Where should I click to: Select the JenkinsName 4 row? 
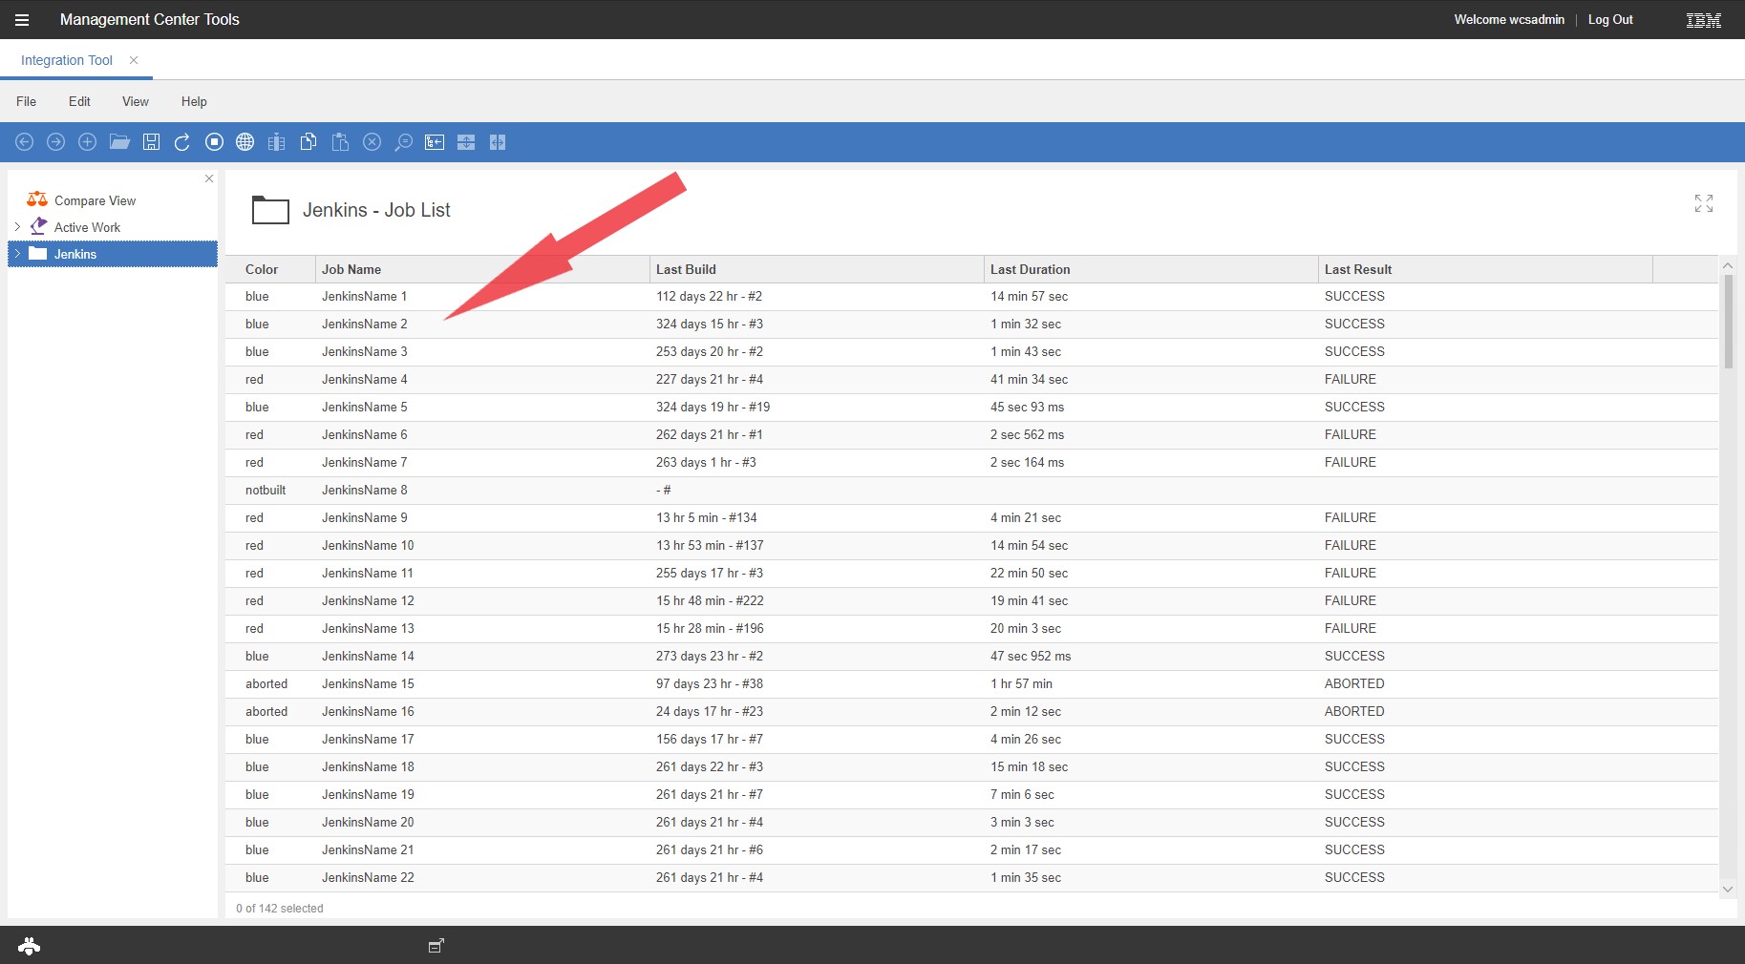pyautogui.click(x=971, y=379)
